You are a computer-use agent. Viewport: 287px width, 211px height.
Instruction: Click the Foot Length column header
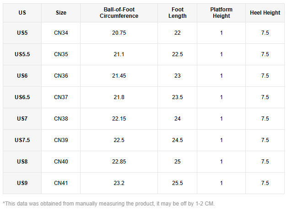coord(177,13)
